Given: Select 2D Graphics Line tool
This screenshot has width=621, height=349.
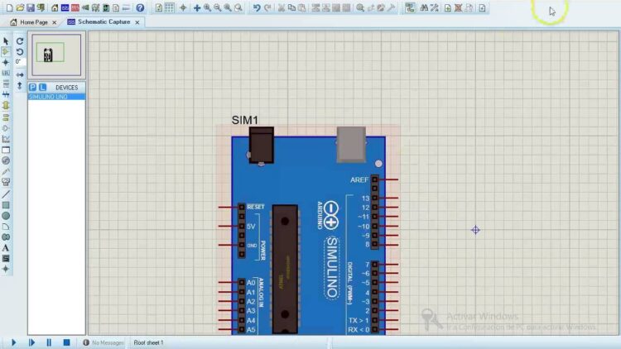Looking at the screenshot, I should pos(6,194).
